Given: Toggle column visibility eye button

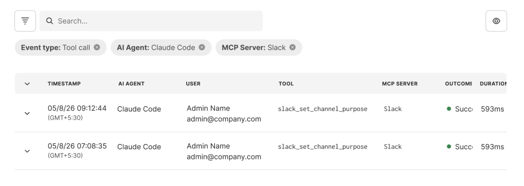Looking at the screenshot, I should [496, 21].
